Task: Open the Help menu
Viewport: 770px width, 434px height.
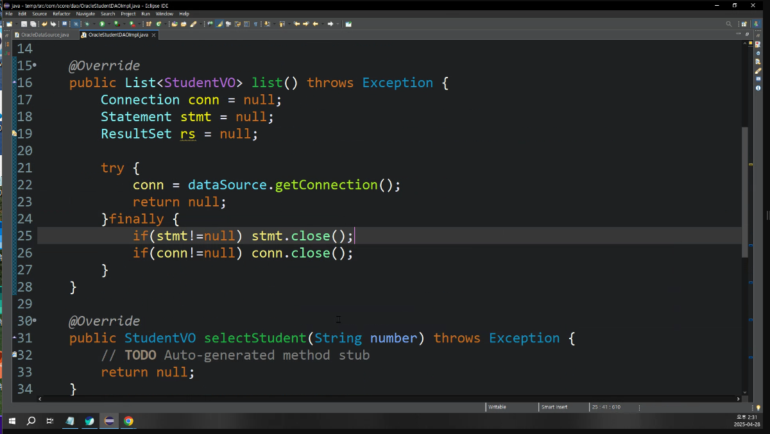Action: 184,13
